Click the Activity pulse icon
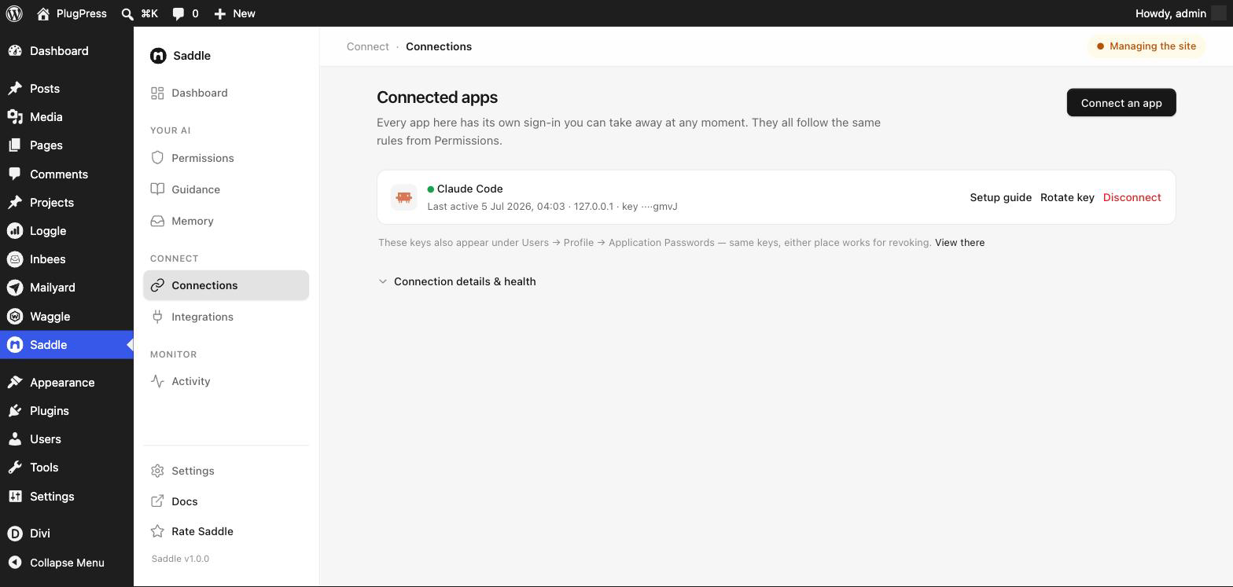 pos(157,381)
